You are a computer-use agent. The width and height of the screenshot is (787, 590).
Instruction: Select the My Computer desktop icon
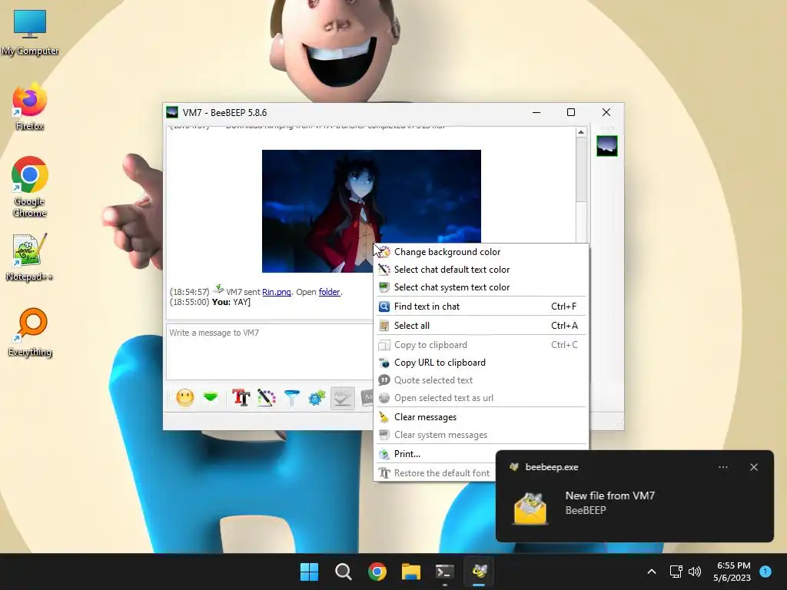pos(30,33)
